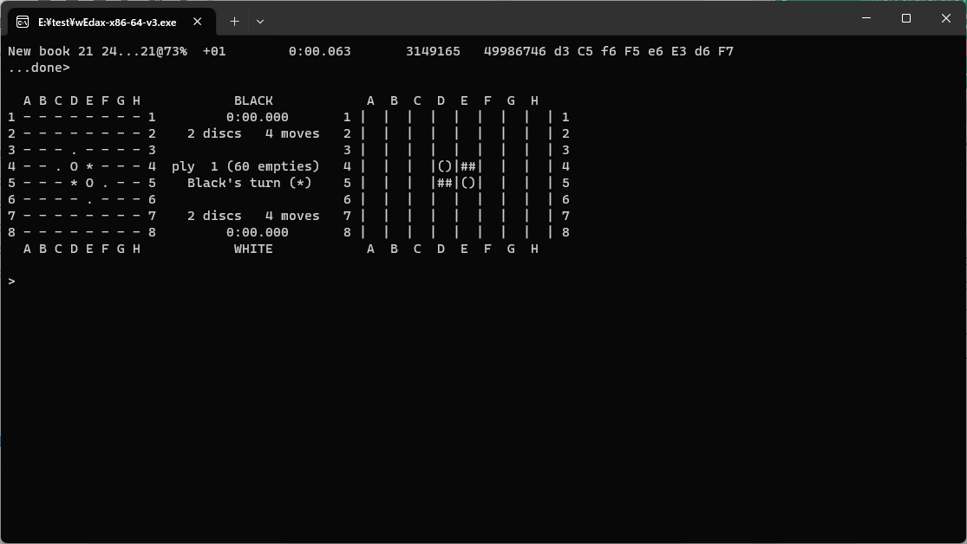Maximize the terminal window
The image size is (967, 544).
906,19
